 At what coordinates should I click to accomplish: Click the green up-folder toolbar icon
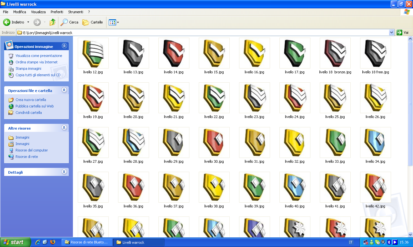click(x=52, y=22)
